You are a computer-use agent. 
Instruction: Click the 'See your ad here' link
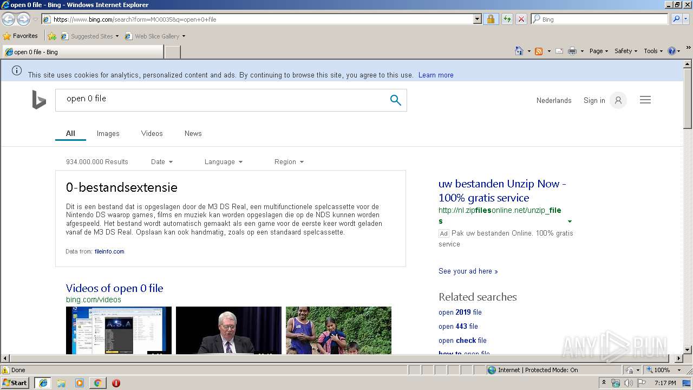468,271
